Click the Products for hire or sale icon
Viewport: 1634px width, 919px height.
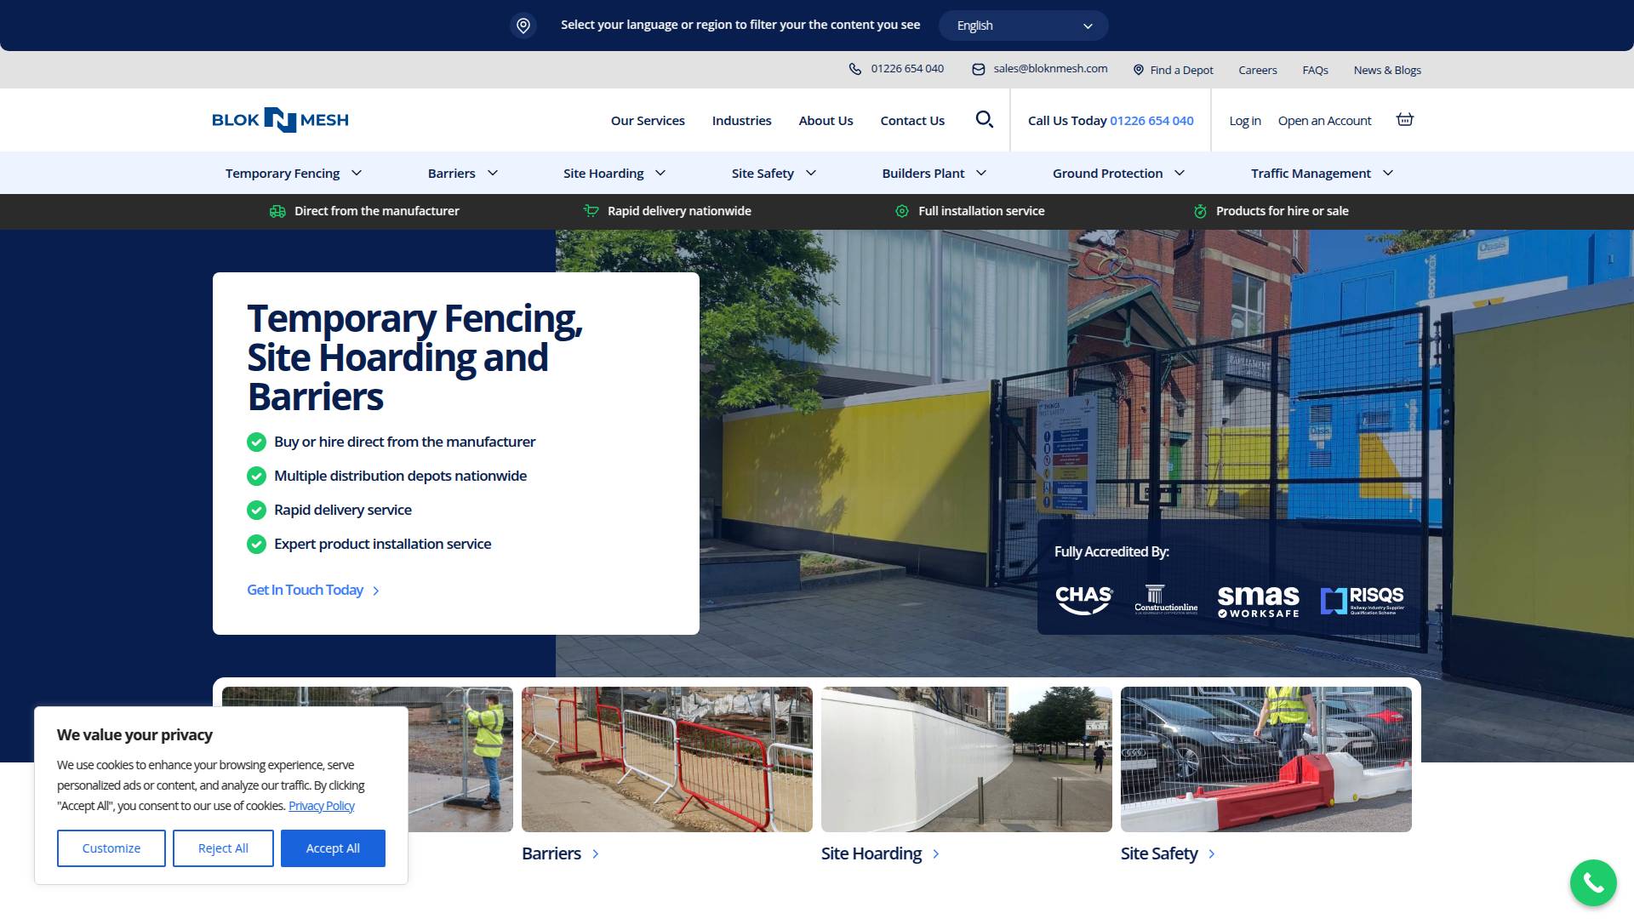(x=1199, y=211)
